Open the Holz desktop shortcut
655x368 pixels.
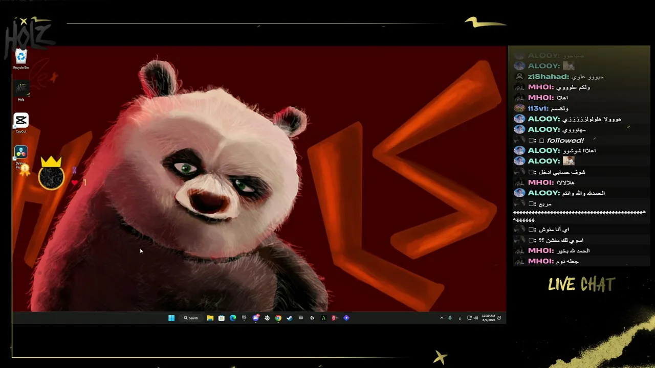[21, 91]
